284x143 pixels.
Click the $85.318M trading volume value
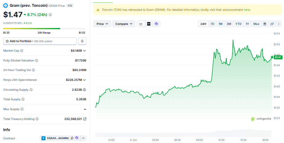[x=79, y=70]
